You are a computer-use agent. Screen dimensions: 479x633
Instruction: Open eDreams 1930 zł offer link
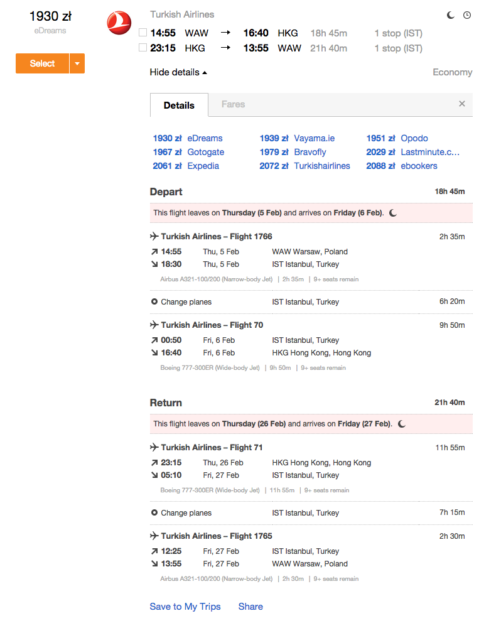click(188, 138)
